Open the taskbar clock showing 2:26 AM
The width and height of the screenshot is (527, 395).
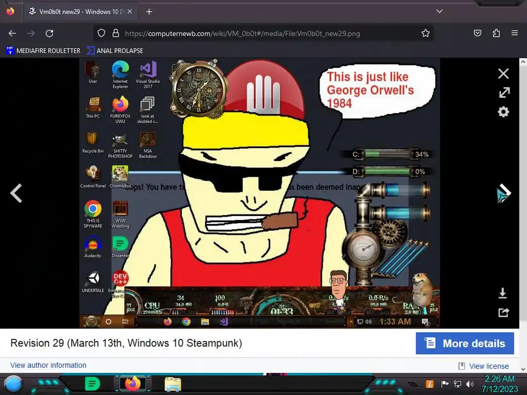[499, 384]
